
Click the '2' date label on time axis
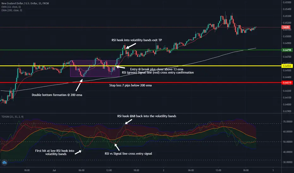(x=163, y=170)
